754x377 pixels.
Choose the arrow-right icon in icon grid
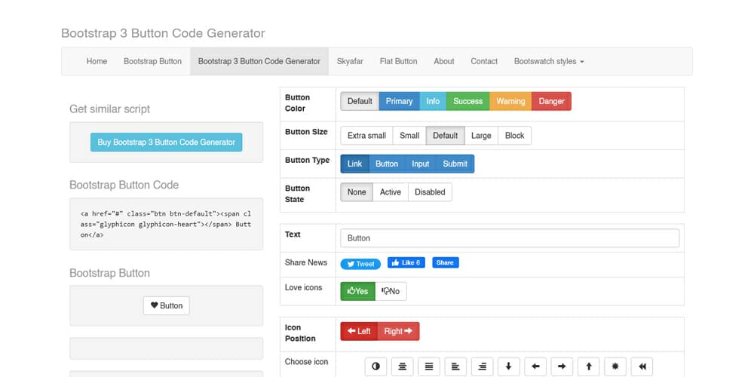pyautogui.click(x=562, y=366)
